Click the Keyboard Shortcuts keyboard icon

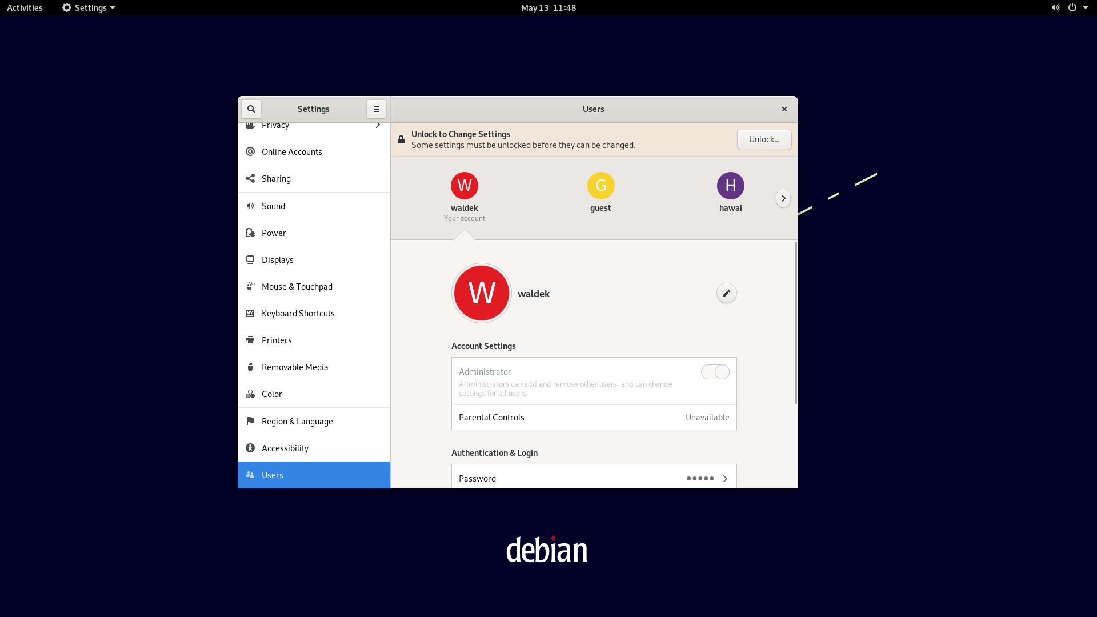coord(250,313)
